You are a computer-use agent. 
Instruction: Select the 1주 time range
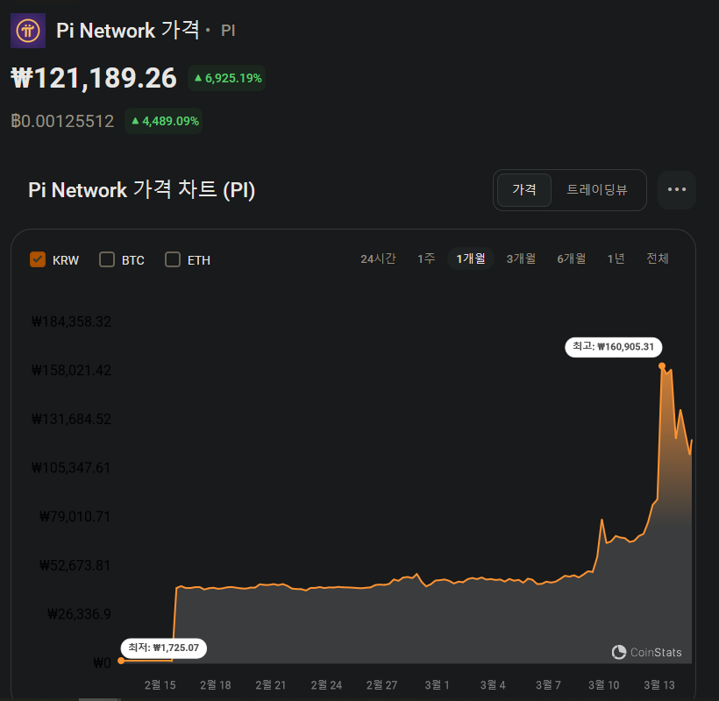click(426, 258)
